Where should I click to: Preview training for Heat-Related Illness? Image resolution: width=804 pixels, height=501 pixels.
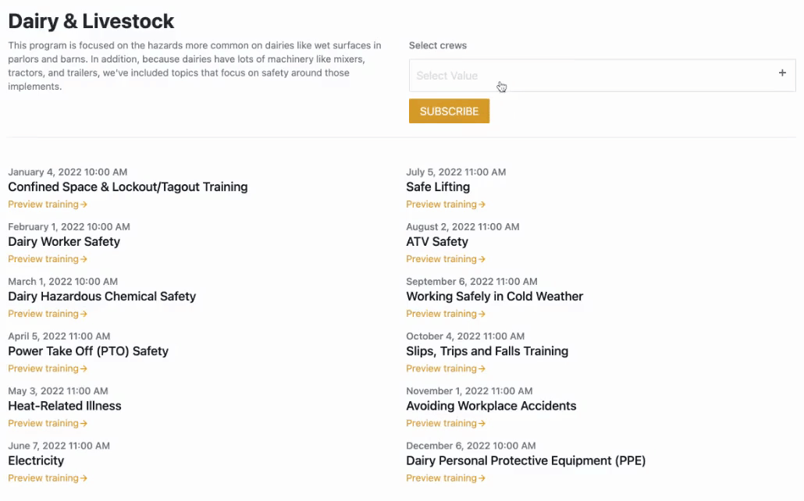[x=48, y=424]
